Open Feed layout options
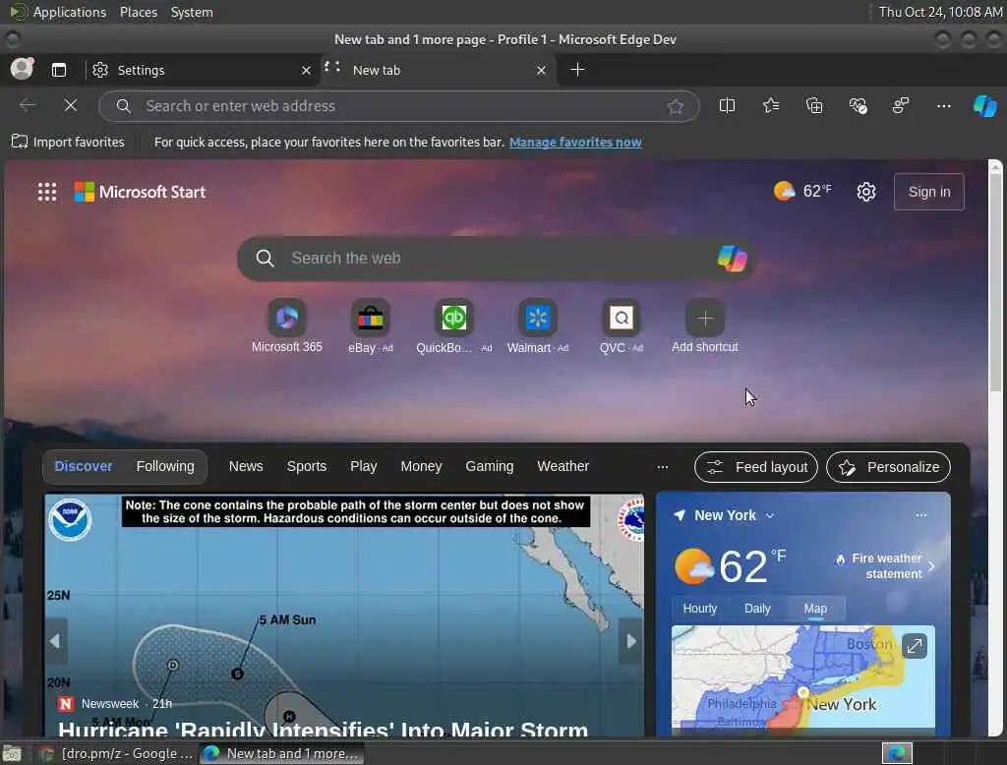Viewport: 1007px width, 765px height. [x=756, y=467]
